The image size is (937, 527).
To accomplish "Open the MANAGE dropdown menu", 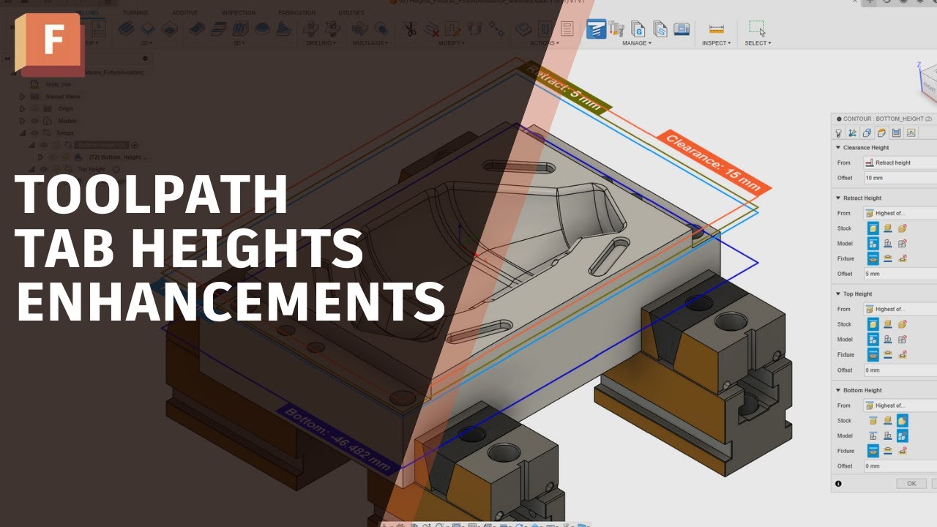I will coord(637,43).
